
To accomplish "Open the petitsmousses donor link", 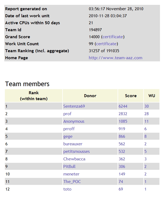I will pyautogui.click(x=76, y=152).
